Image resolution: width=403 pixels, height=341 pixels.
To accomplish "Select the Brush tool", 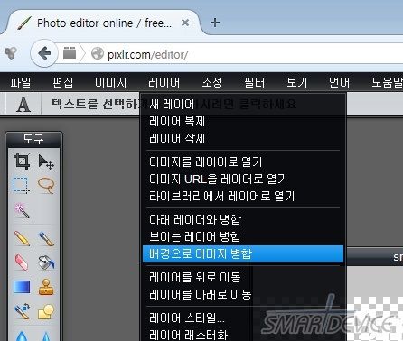I will click(x=46, y=239).
